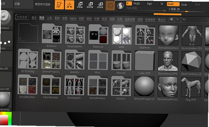Toggle Zadd sculpting mode
This screenshot has height=127, width=209.
pyautogui.click(x=173, y=4)
